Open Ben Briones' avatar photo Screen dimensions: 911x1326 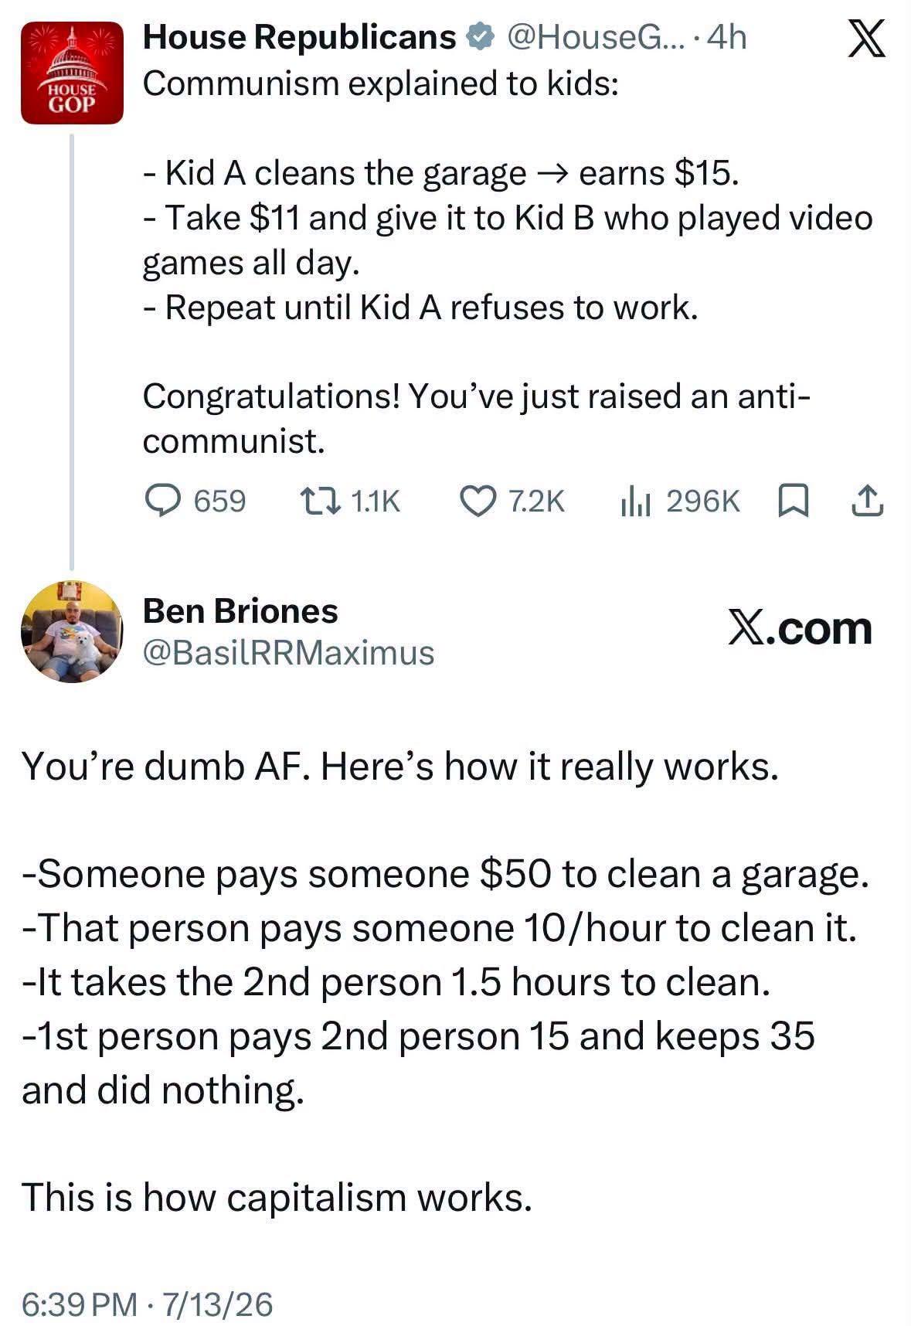click(72, 632)
